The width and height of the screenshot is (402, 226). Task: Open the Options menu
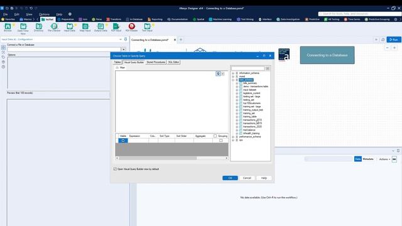(44, 14)
